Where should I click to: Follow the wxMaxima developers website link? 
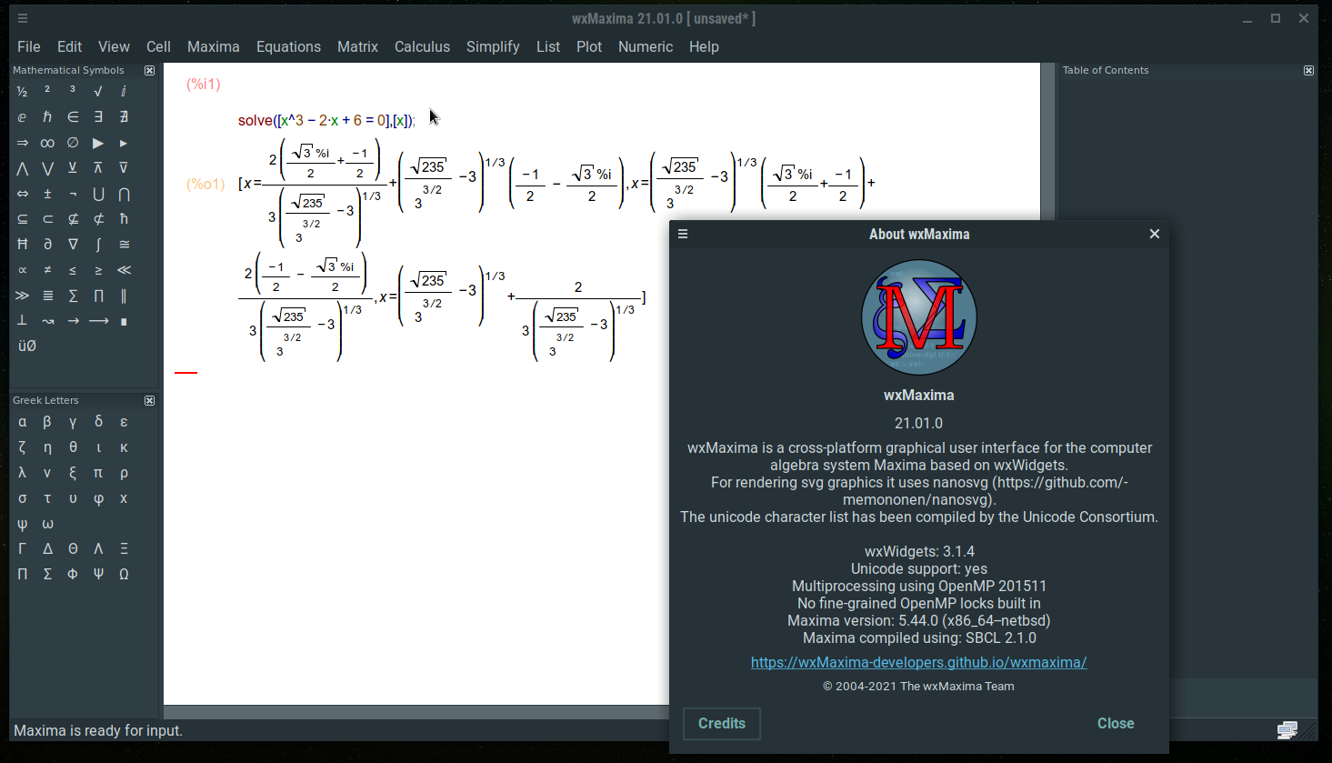pyautogui.click(x=918, y=662)
